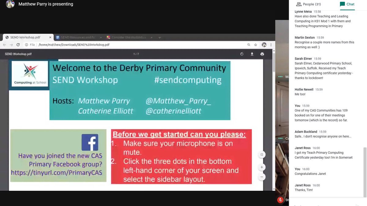Click Sarah Elmer's chat message
367x206 pixels.
[323, 71]
